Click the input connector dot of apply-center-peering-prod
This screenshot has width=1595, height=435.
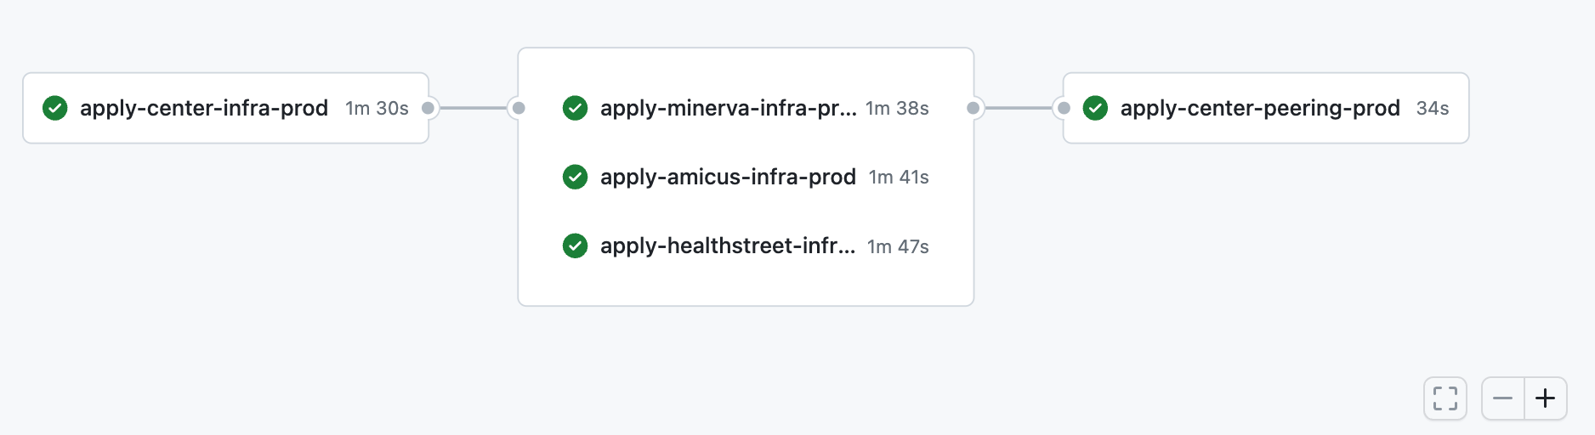[1064, 108]
